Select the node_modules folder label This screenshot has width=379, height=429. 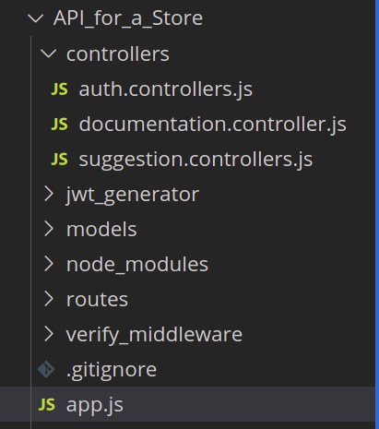(x=137, y=265)
